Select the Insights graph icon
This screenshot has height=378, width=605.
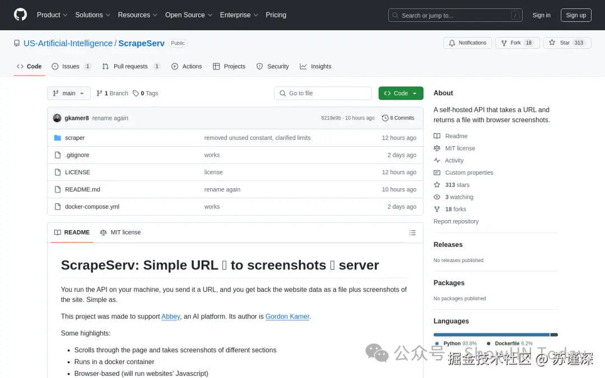[303, 66]
